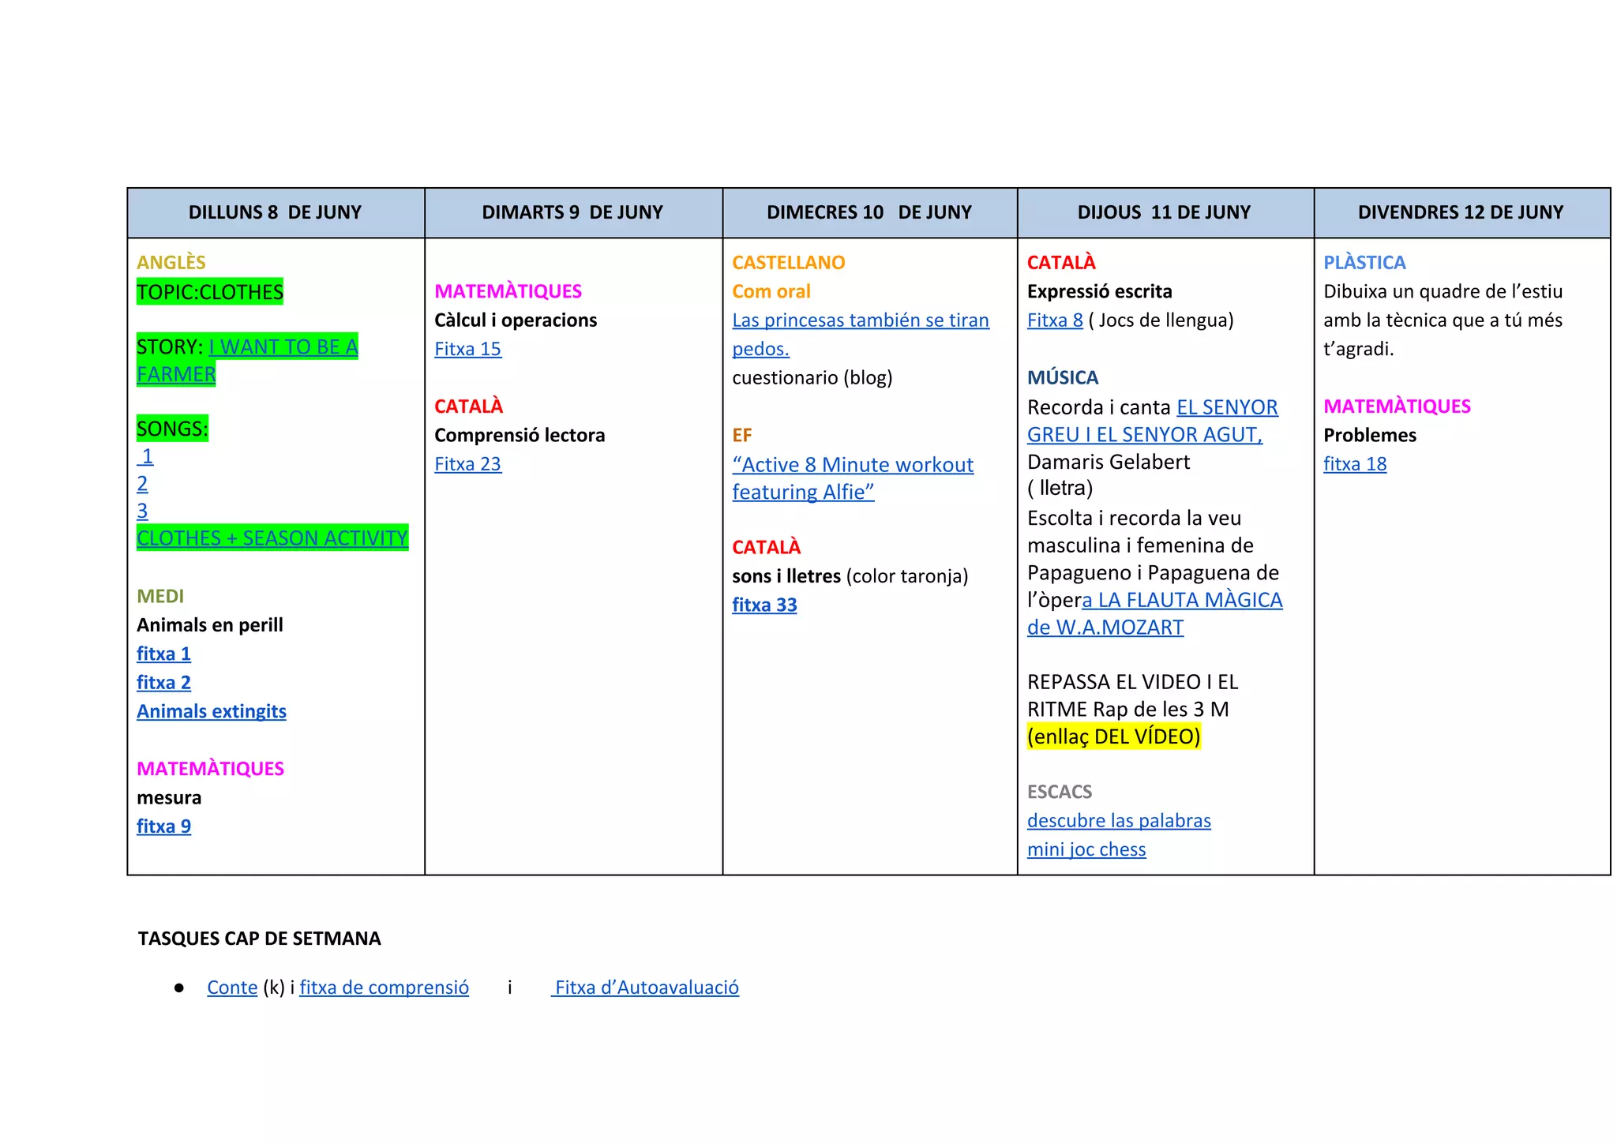Open fitxa 33 under sons i lletres

coord(763,605)
